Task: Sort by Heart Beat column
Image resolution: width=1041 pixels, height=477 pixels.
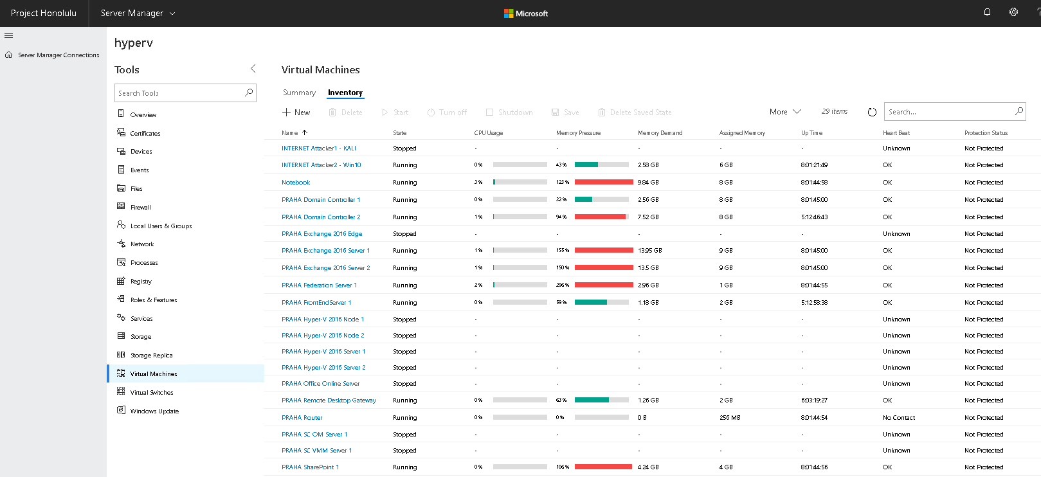Action: 896,132
